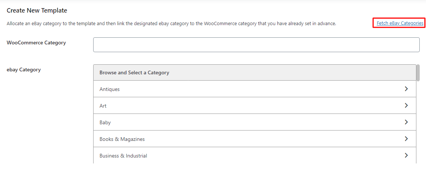Select the Antiques category label

click(x=109, y=89)
